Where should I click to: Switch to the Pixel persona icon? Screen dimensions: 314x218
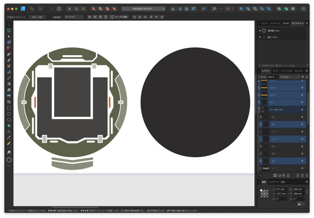(32, 9)
